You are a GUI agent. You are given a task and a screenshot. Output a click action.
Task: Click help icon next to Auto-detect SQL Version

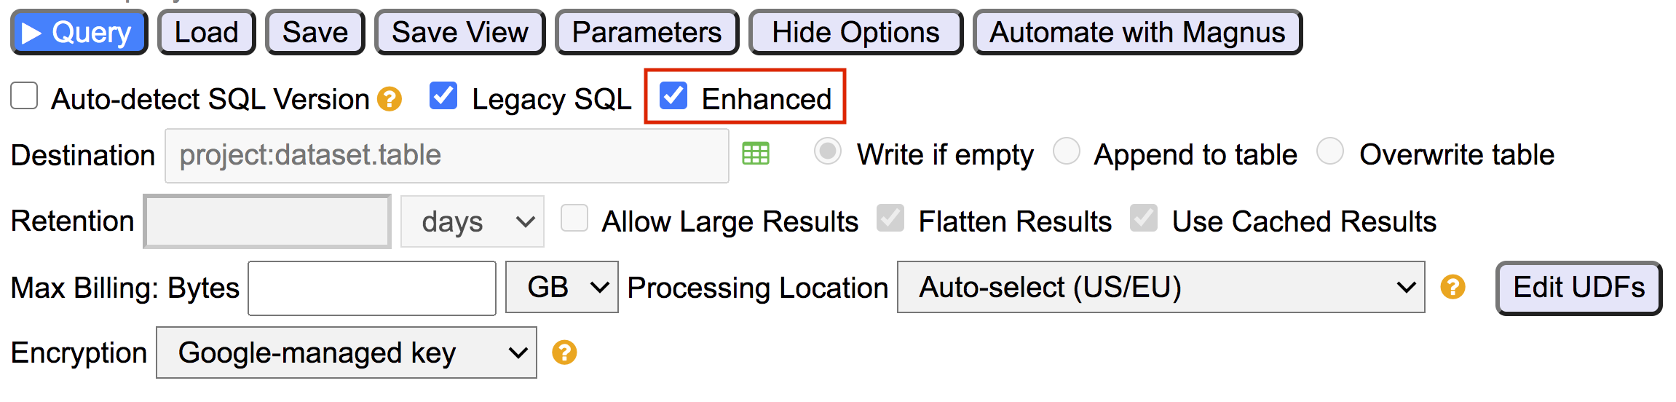(x=390, y=98)
